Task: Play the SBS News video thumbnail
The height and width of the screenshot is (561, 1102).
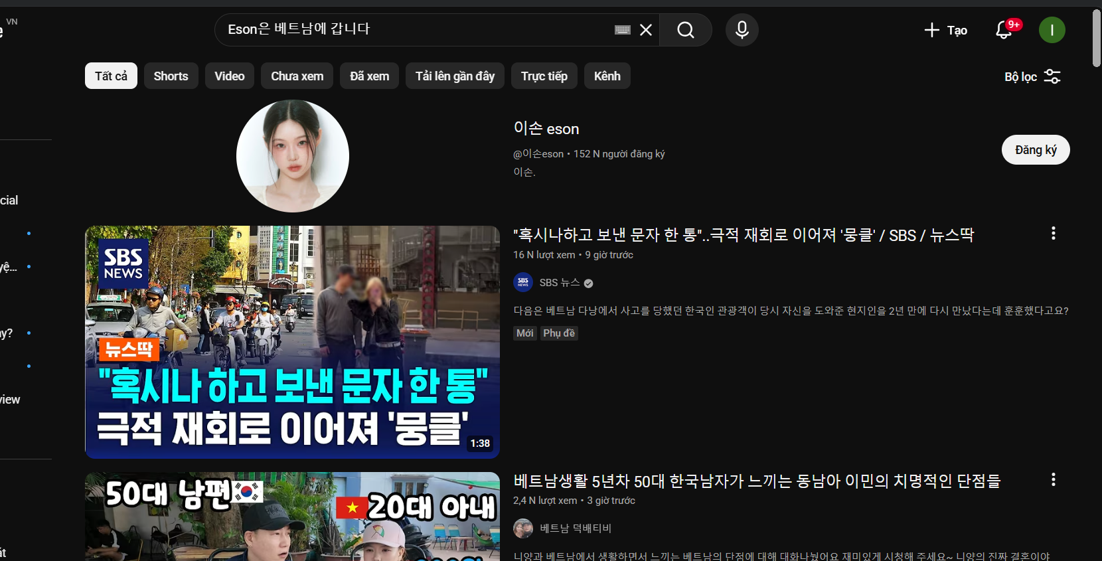Action: pyautogui.click(x=292, y=342)
